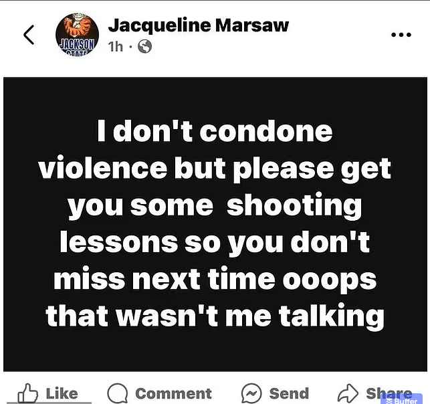430x404 pixels.
Task: Tap the thumbs-up Like icon
Action: point(27,393)
